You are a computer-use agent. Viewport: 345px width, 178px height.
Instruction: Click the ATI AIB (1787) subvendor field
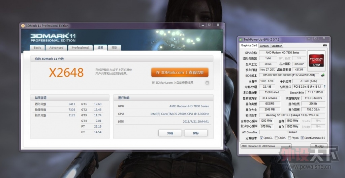[x=309, y=81]
